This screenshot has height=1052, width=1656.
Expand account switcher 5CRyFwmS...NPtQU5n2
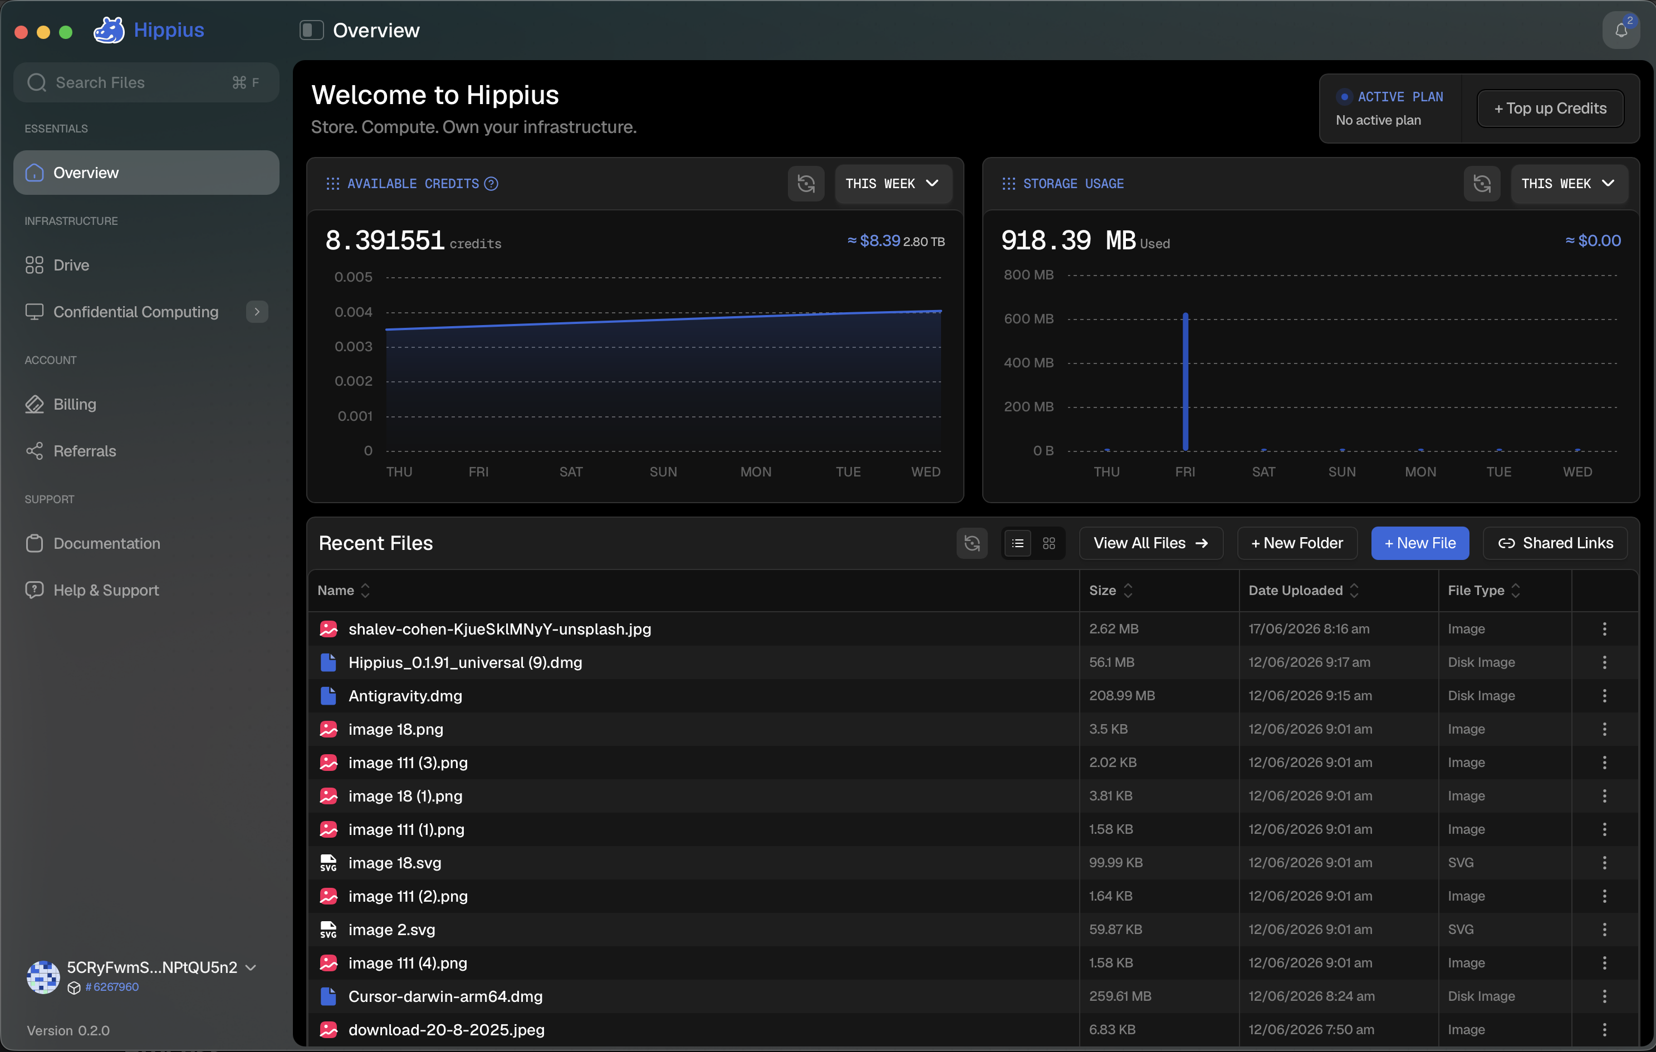point(161,967)
